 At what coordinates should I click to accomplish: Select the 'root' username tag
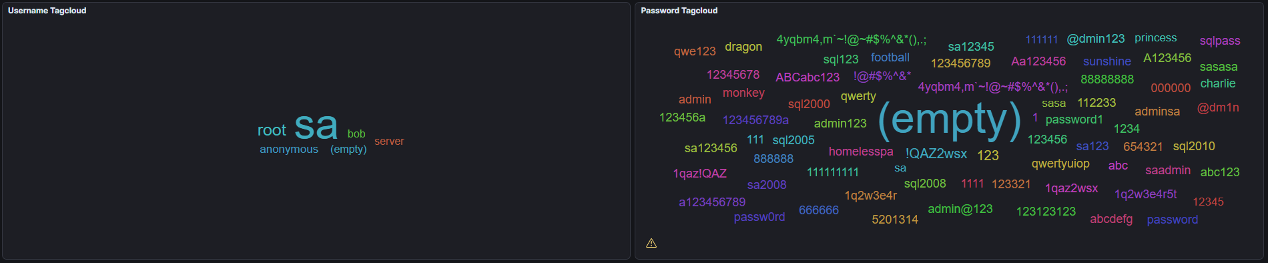click(x=272, y=130)
